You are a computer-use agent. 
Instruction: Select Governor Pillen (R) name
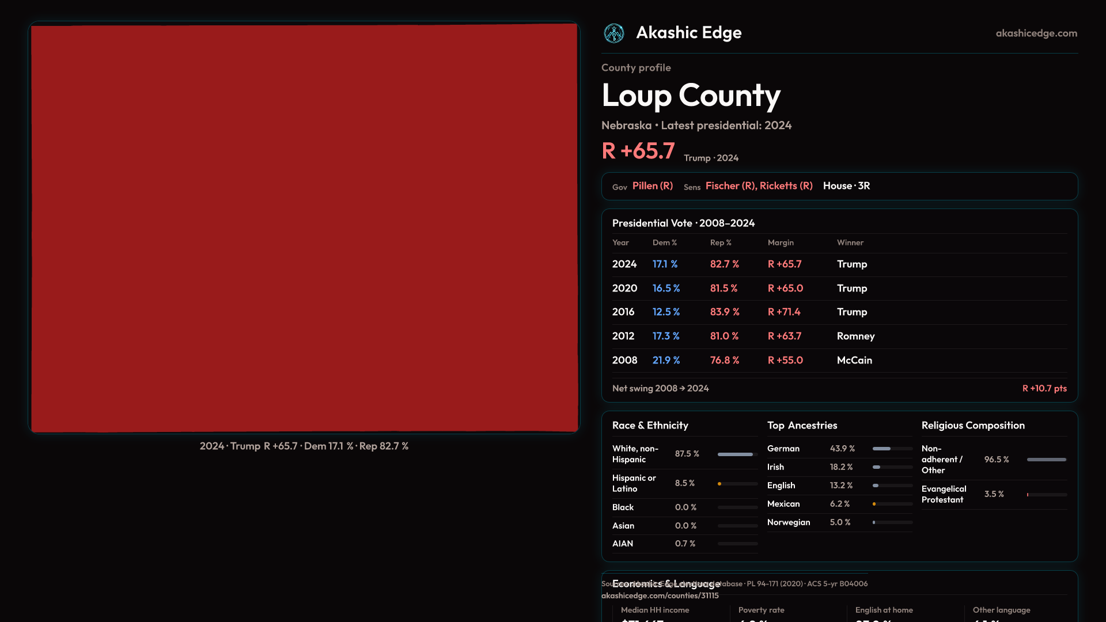652,186
